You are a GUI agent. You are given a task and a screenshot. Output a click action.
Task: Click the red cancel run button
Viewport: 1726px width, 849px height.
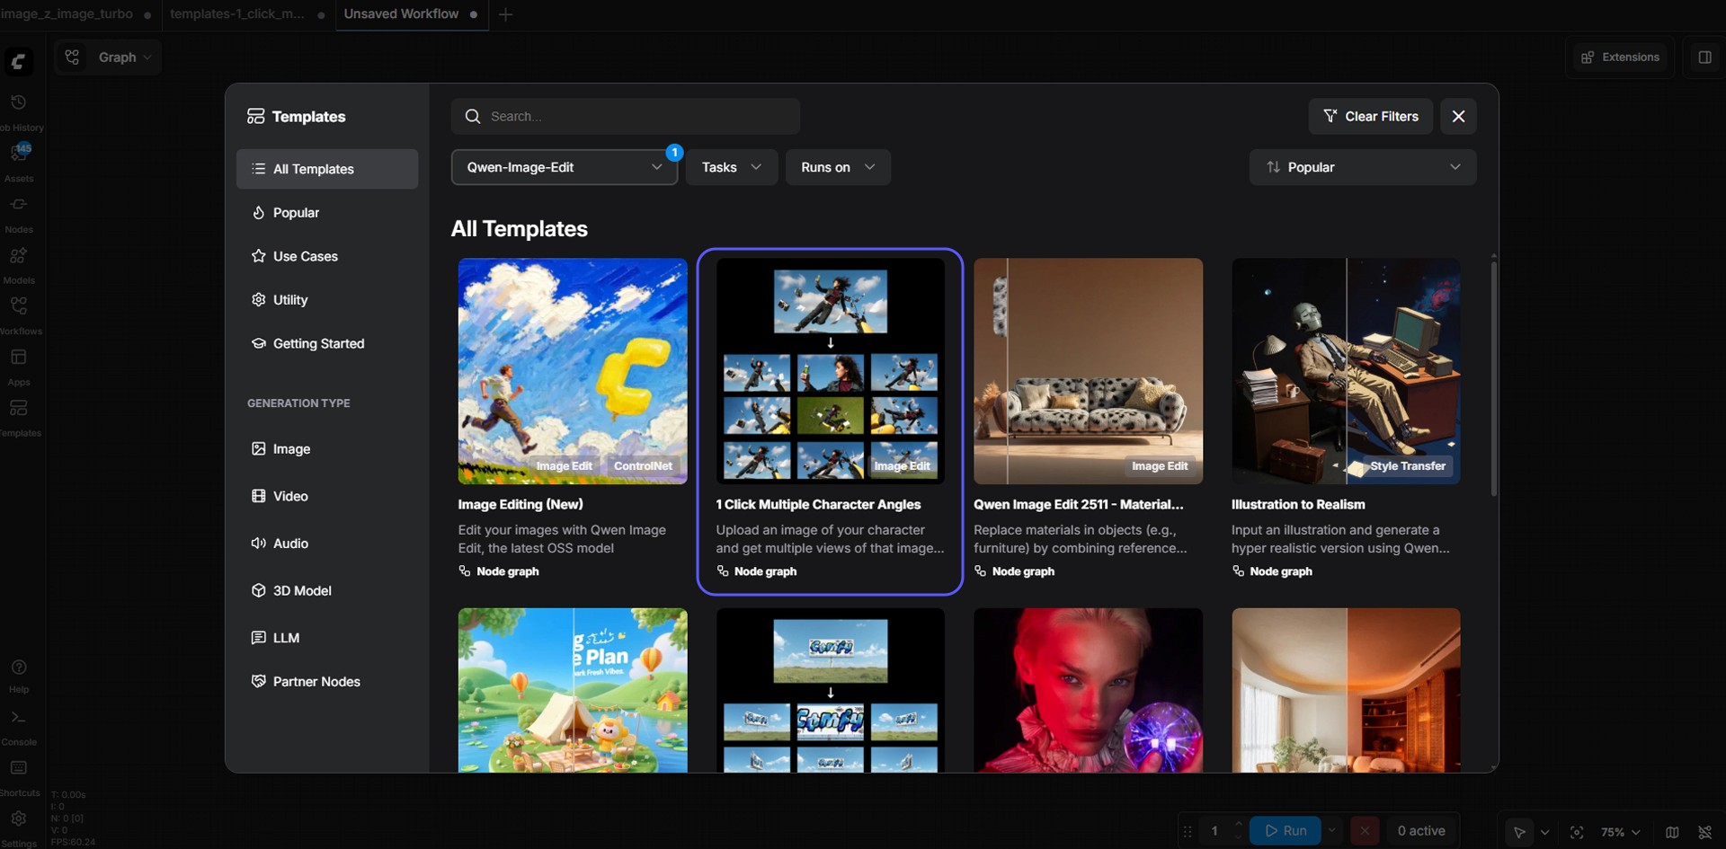pos(1365,831)
